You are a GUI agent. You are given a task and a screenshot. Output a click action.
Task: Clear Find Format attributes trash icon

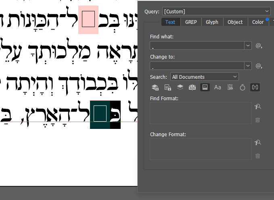257,120
